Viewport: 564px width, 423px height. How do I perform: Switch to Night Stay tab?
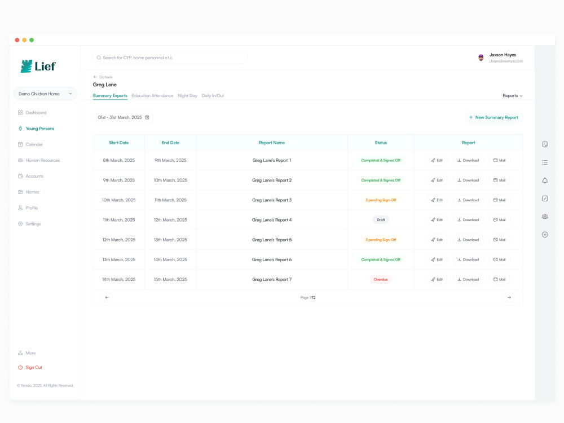pyautogui.click(x=187, y=96)
